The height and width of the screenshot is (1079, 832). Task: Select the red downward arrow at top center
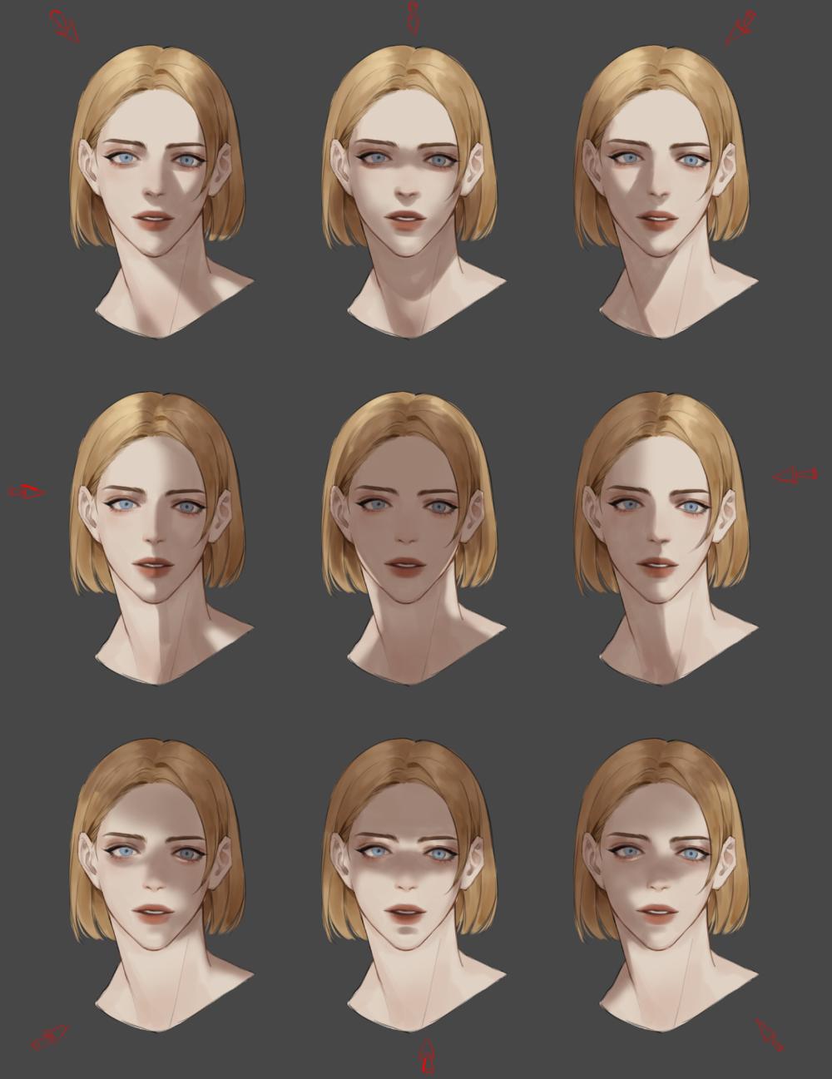[412, 18]
